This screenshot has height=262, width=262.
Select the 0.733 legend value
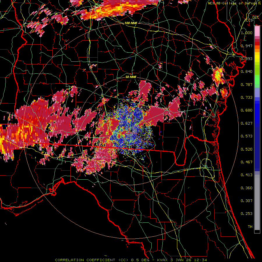247,98
